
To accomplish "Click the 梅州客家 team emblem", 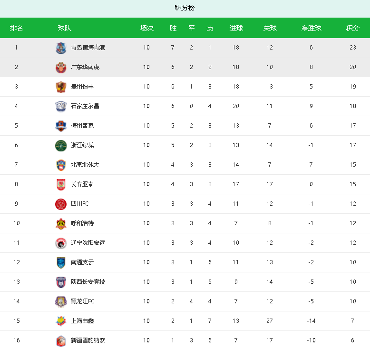I will pos(61,126).
